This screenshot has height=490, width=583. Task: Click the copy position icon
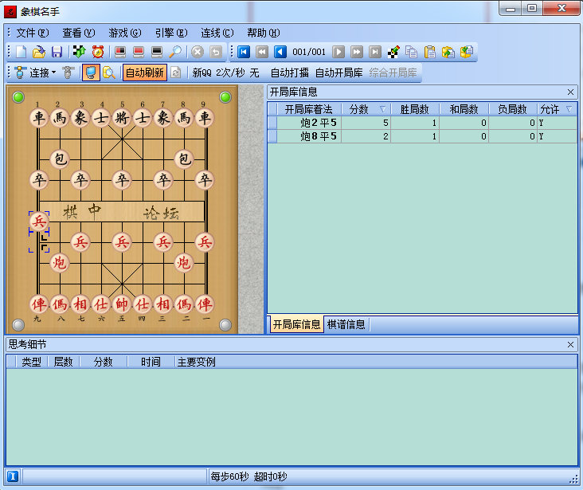click(411, 52)
